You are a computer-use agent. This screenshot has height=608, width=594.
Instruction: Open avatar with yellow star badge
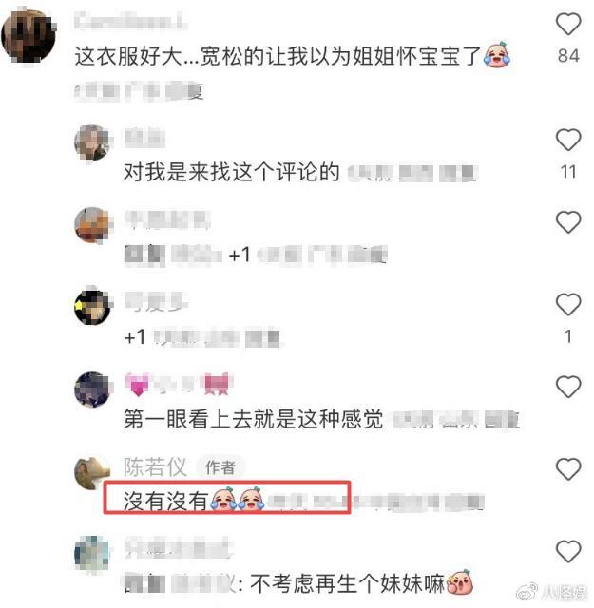click(x=92, y=307)
